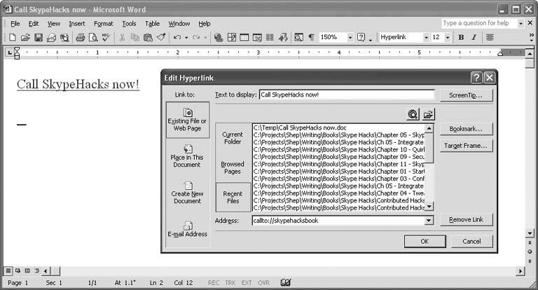The image size is (538, 290).
Task: Click the Remove Link button
Action: [467, 221]
